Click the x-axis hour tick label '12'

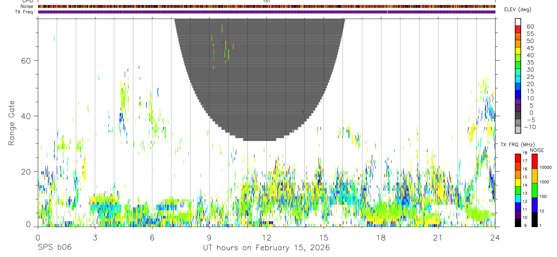tap(266, 238)
